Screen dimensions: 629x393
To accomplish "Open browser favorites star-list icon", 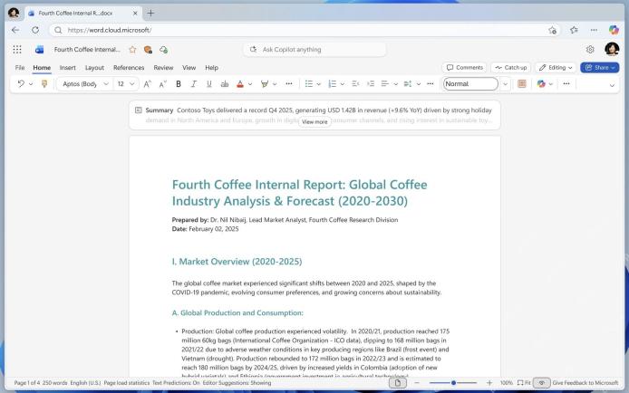I will pos(574,30).
